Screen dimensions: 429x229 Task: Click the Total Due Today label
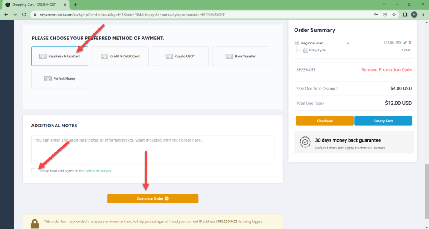click(310, 103)
